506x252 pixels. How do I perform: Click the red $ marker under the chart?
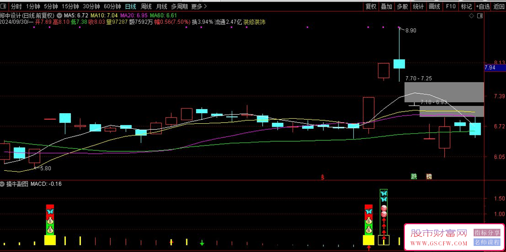click(322, 177)
